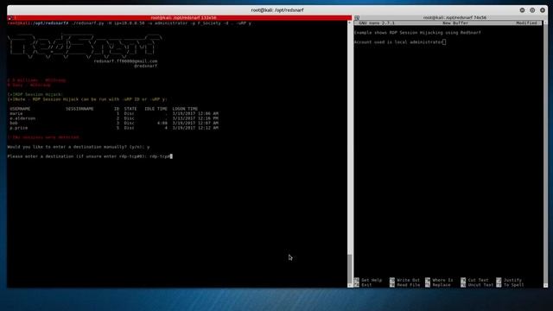Viewport: 553px width, 311px height.
Task: Click the 'enter a destination manually' prompt line
Action: click(79, 147)
